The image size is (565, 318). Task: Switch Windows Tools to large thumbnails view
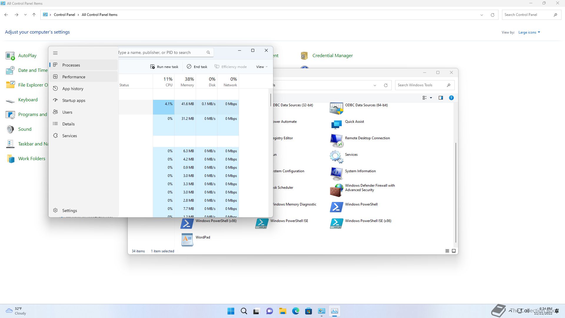point(454,251)
